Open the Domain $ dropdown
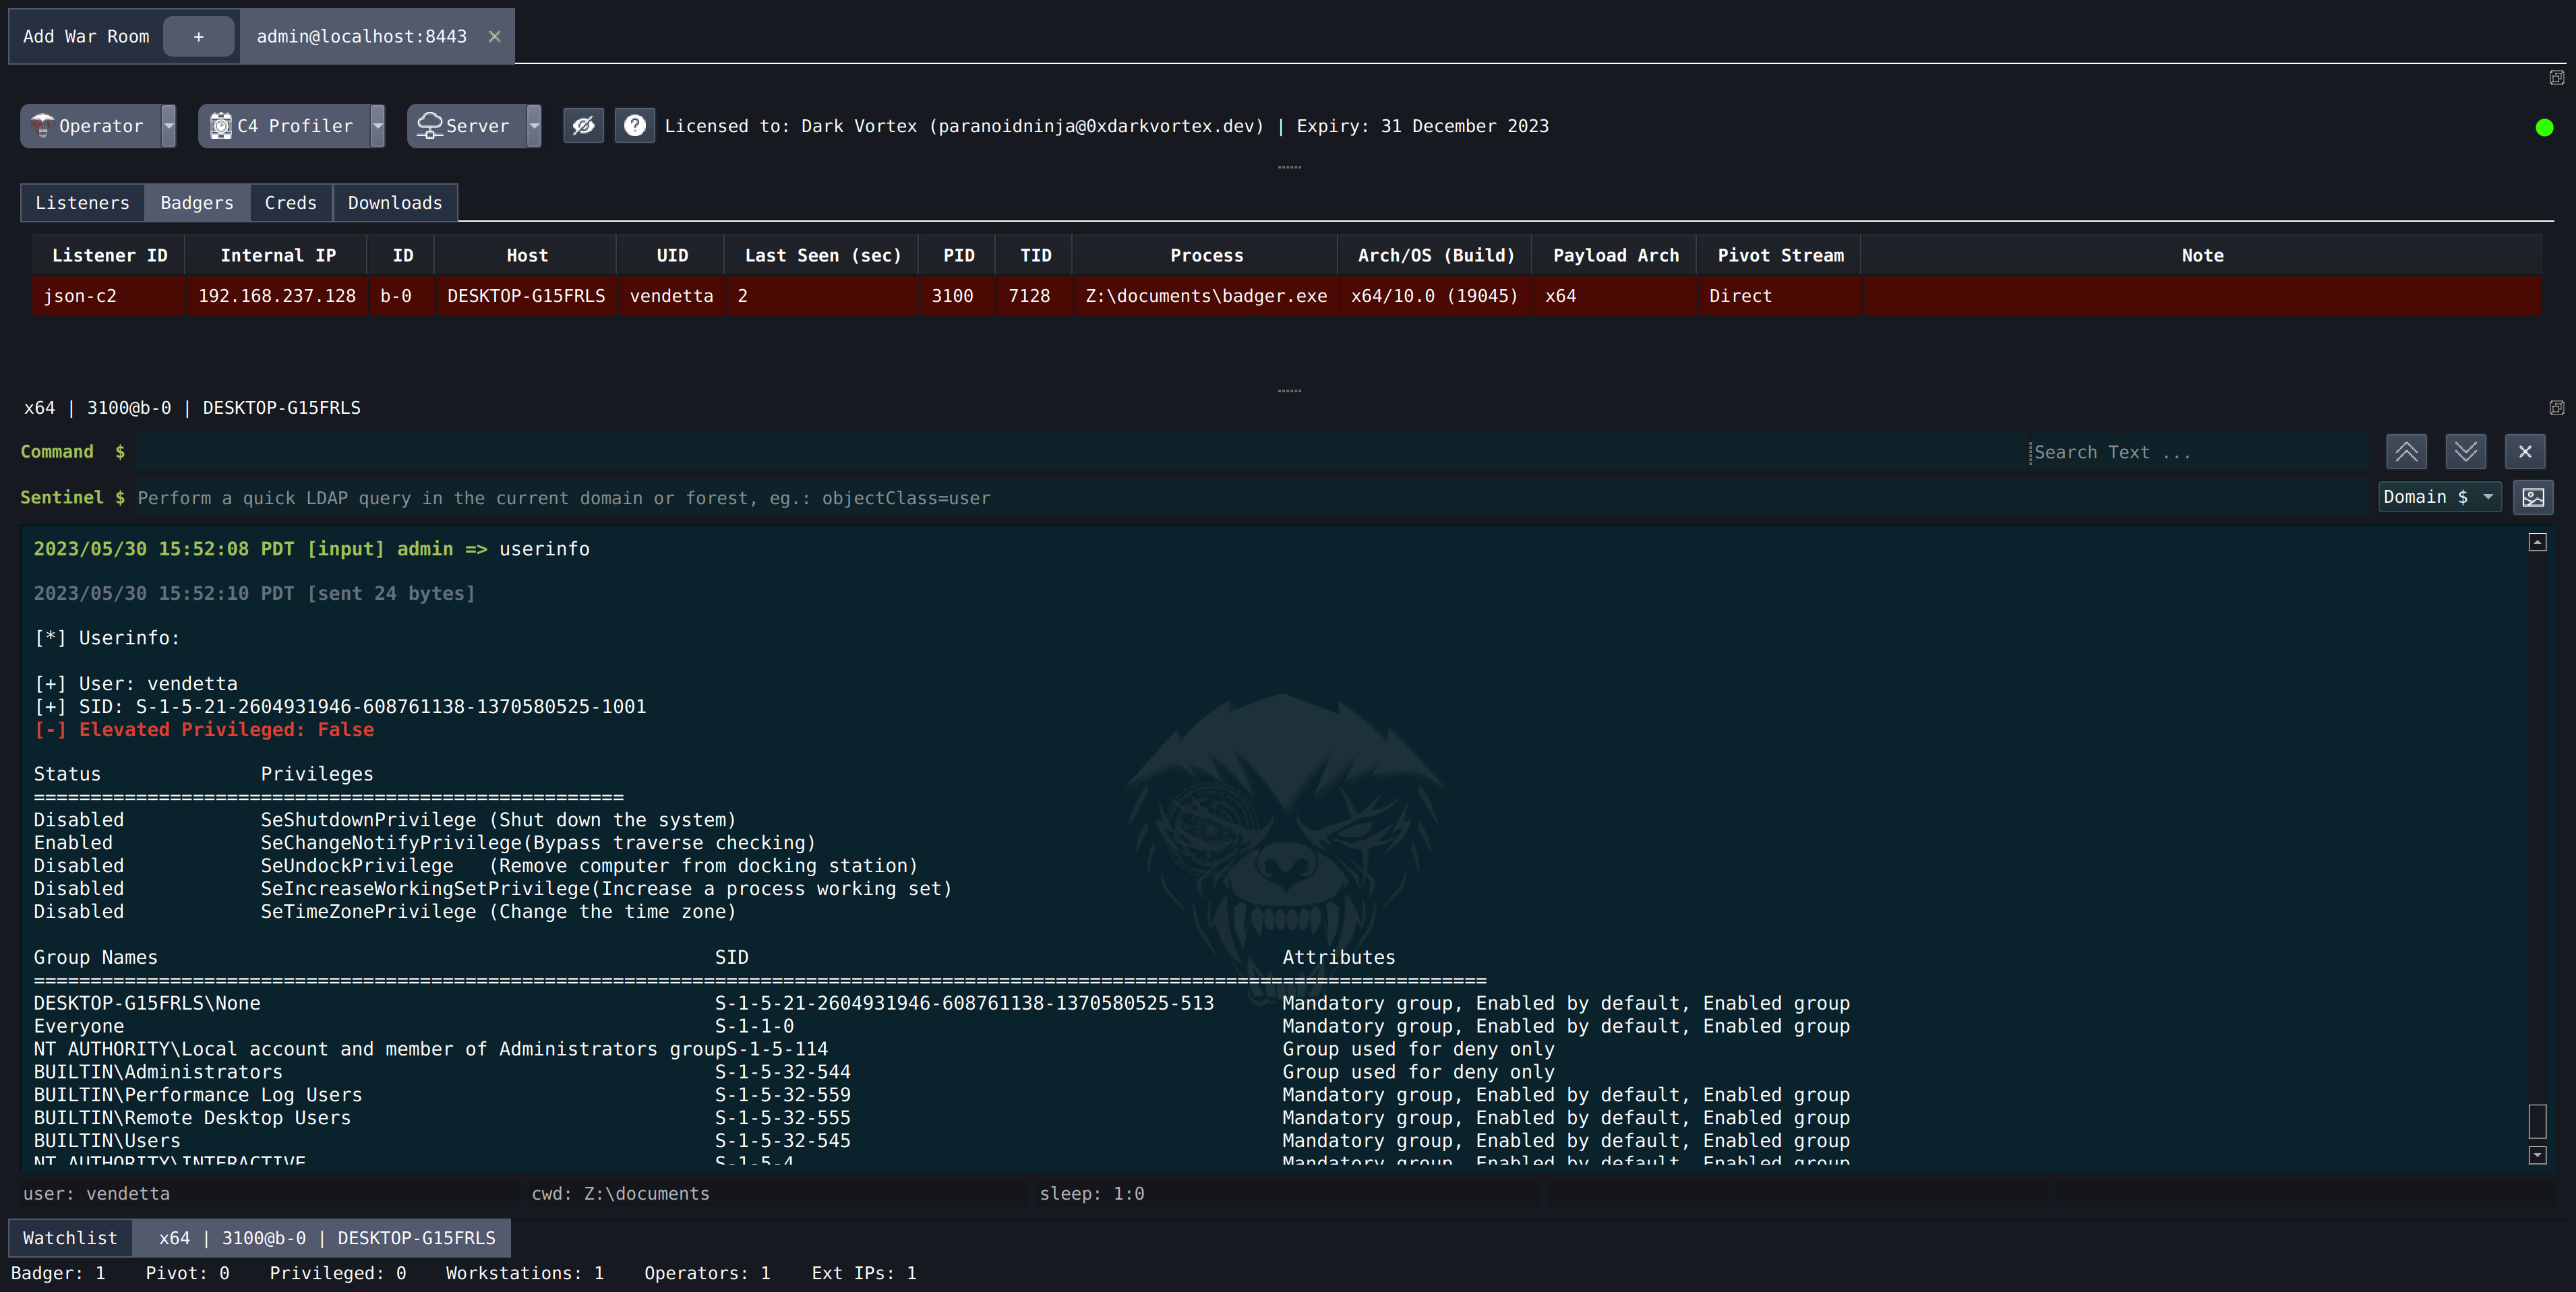The width and height of the screenshot is (2576, 1292). point(2439,497)
